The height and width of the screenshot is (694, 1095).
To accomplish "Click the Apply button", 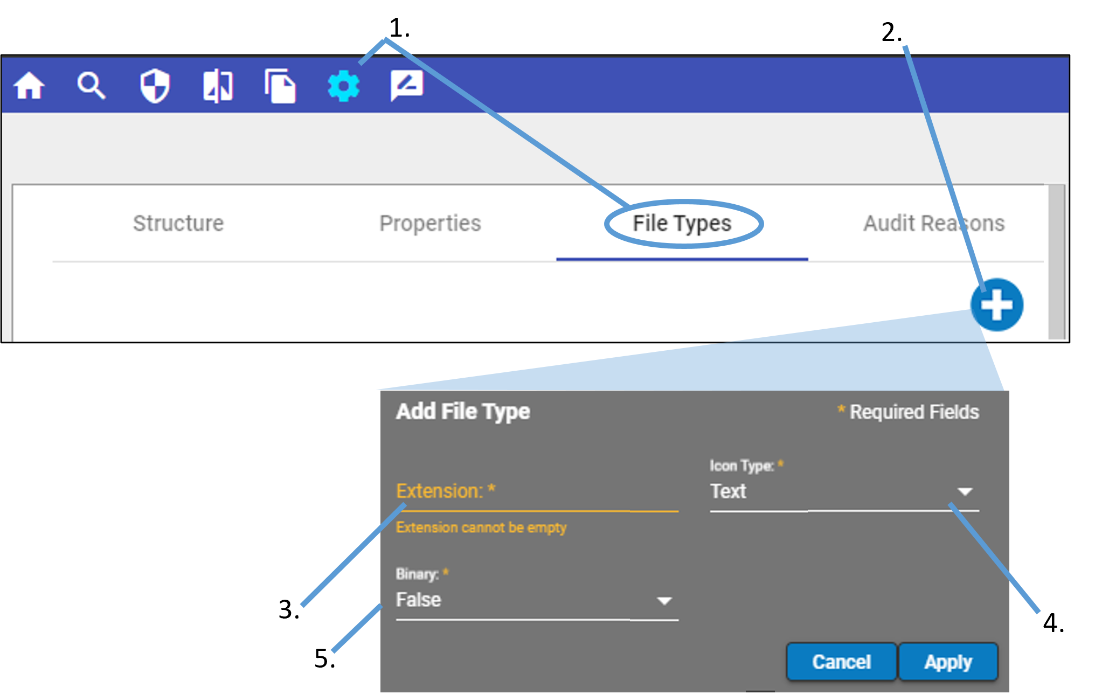I will 948,662.
